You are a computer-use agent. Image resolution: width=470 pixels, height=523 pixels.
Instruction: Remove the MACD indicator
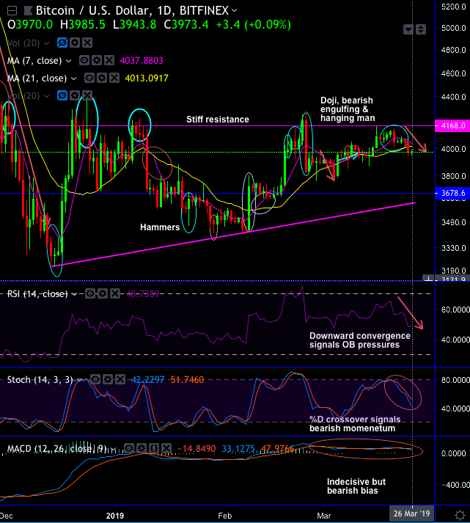pyautogui.click(x=166, y=448)
